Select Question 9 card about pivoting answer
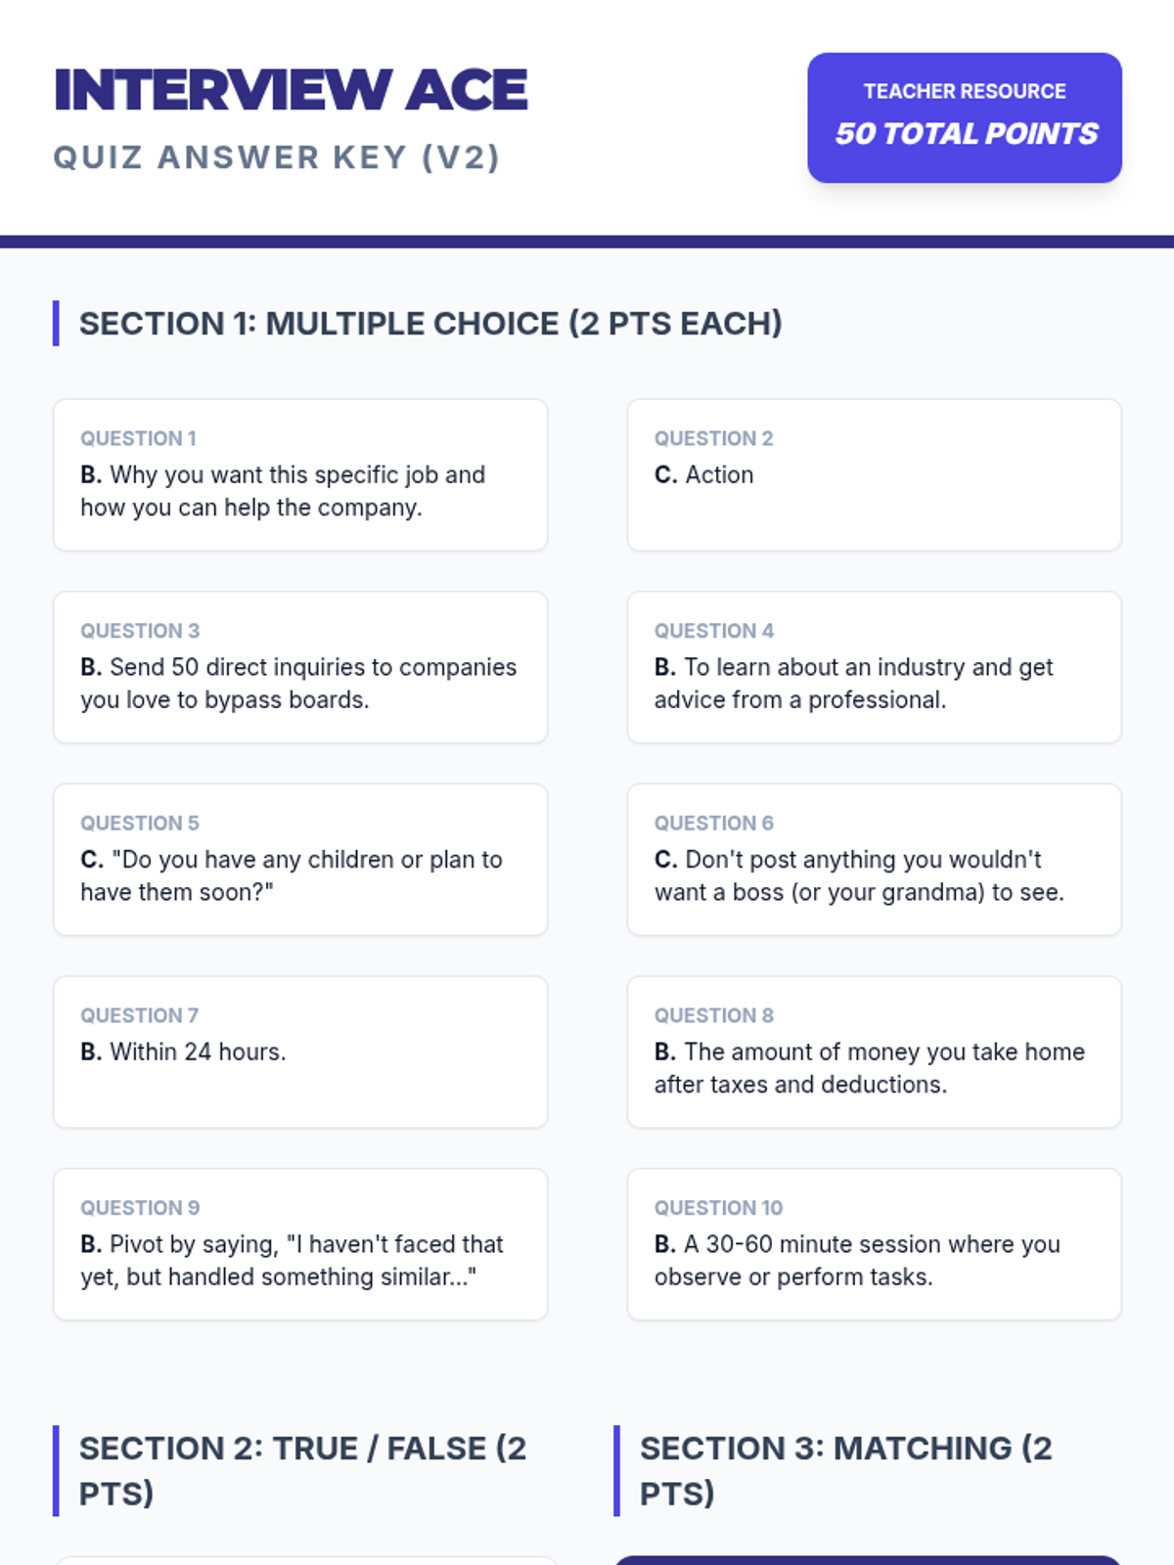 [300, 1244]
